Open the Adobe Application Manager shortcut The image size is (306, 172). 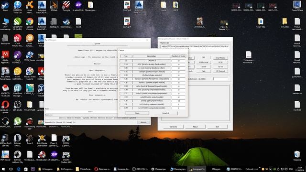[x=5, y=57]
